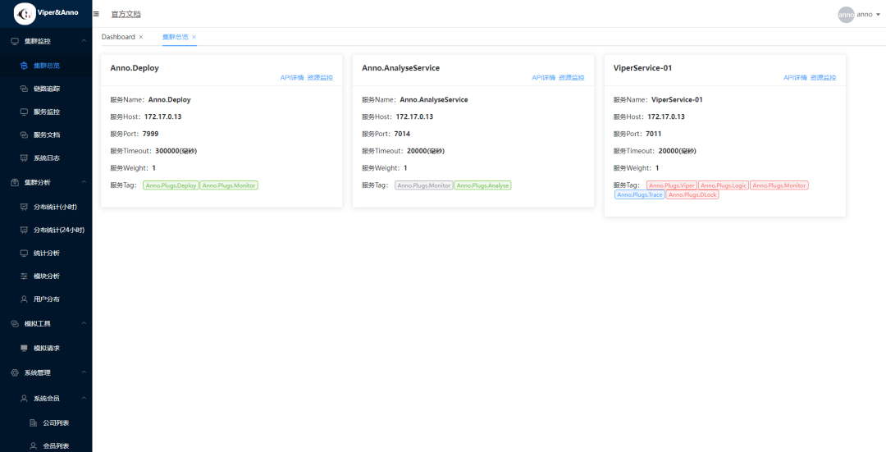Switch to the Dashboard tab
The image size is (886, 452).
pos(118,37)
